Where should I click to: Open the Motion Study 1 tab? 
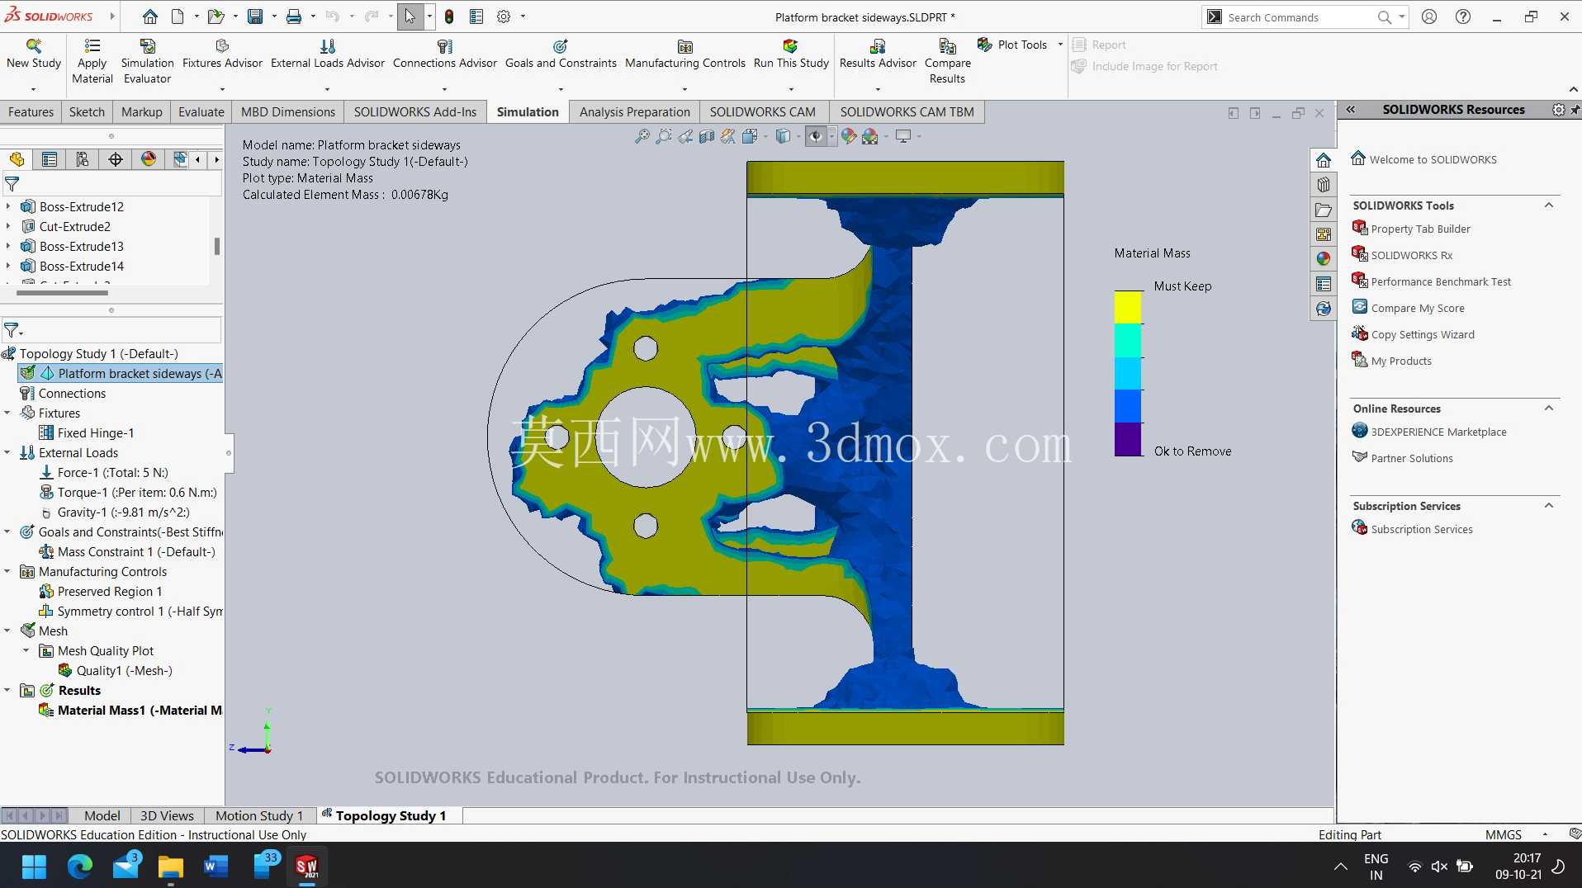258,815
